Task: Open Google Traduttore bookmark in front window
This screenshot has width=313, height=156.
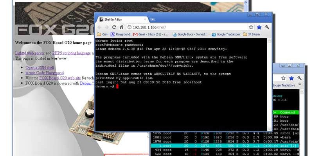Action: point(226,34)
